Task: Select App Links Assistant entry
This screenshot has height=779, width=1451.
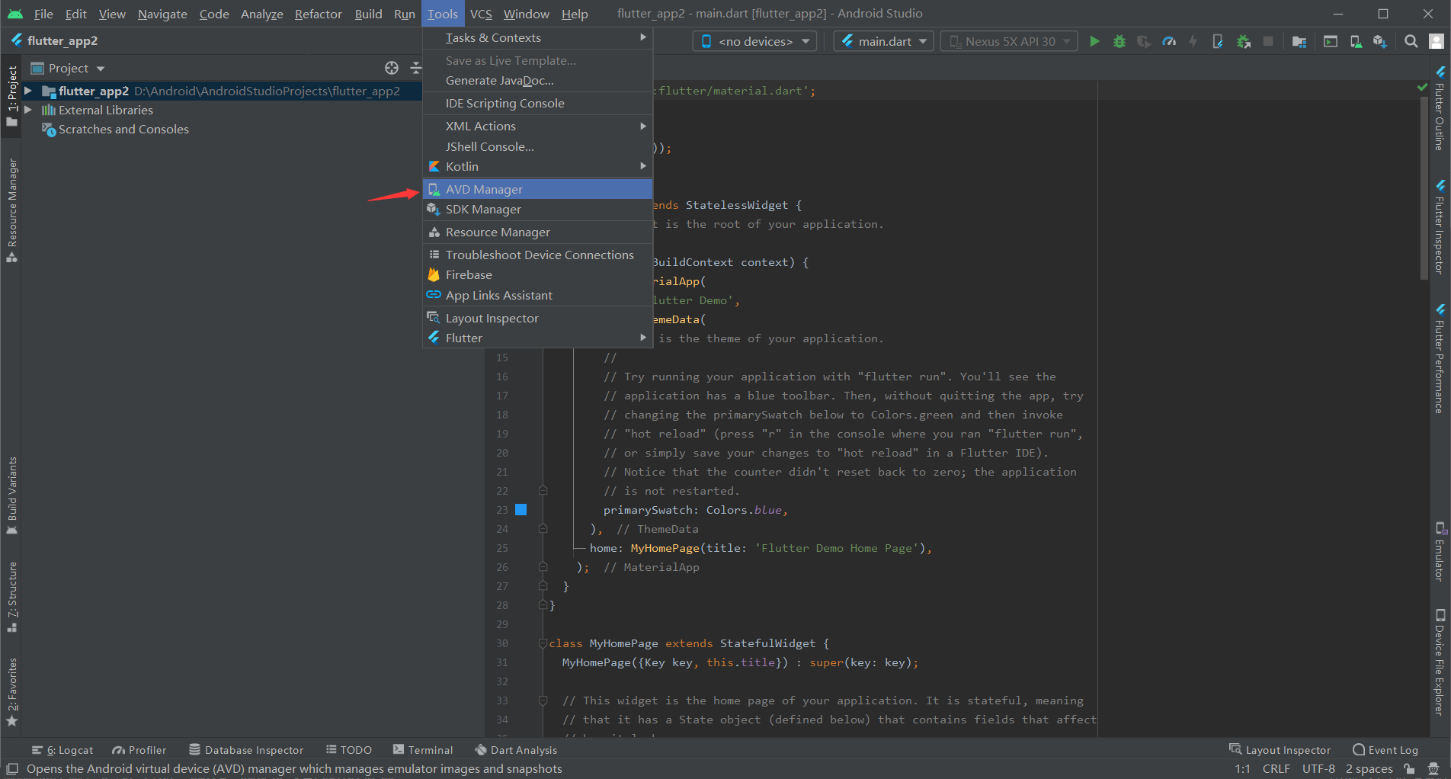Action: (538, 295)
